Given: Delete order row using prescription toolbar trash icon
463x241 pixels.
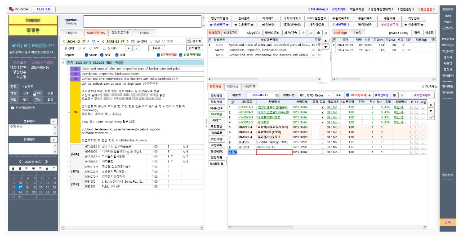Looking at the screenshot, I should tap(394, 95).
